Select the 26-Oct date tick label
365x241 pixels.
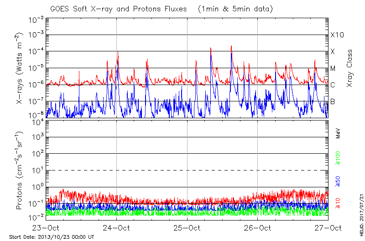(x=257, y=227)
